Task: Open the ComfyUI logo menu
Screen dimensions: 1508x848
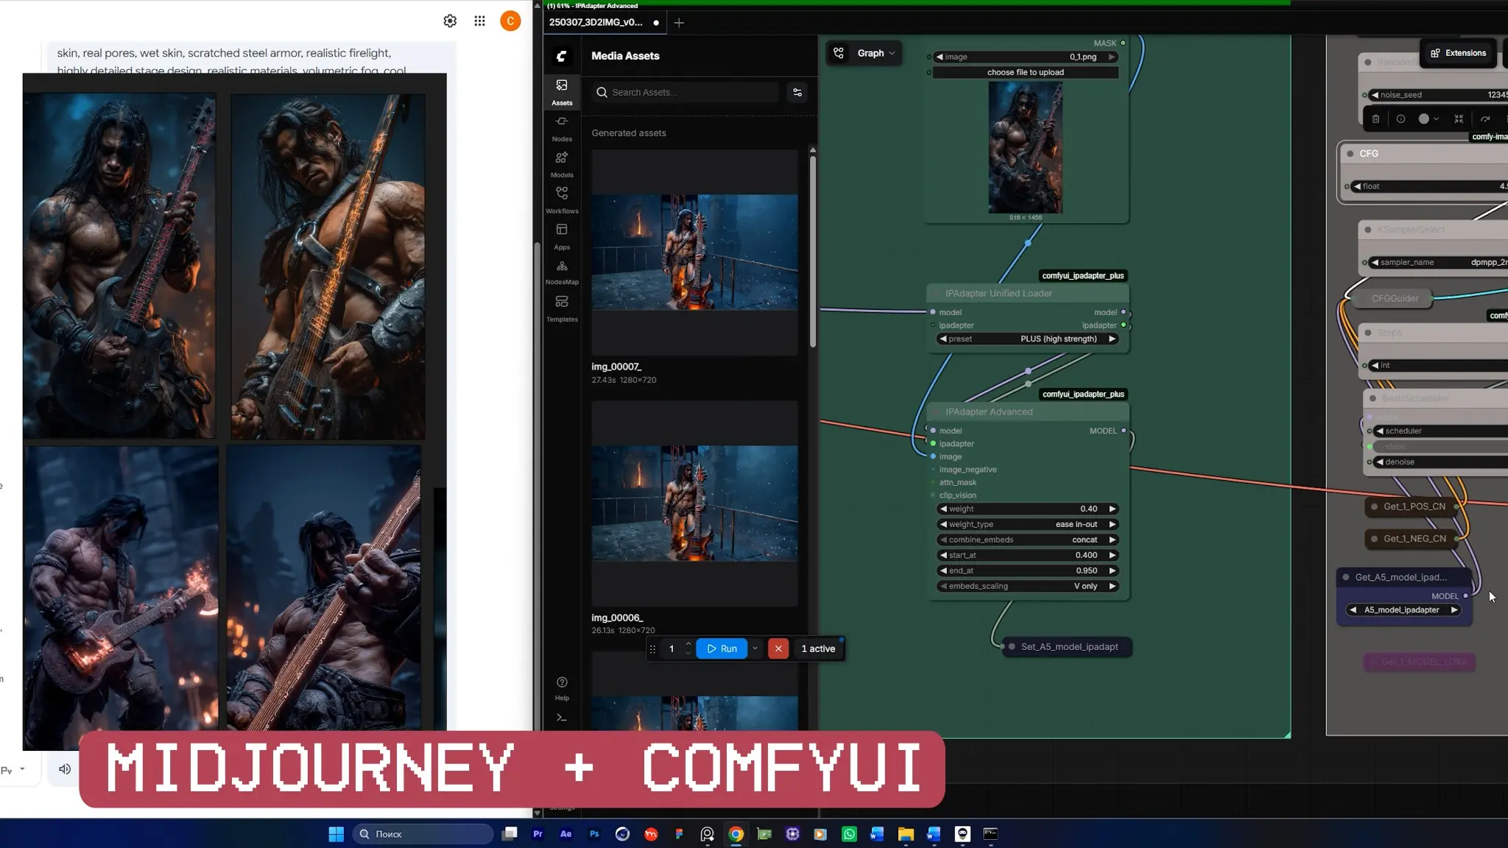Action: pos(561,56)
